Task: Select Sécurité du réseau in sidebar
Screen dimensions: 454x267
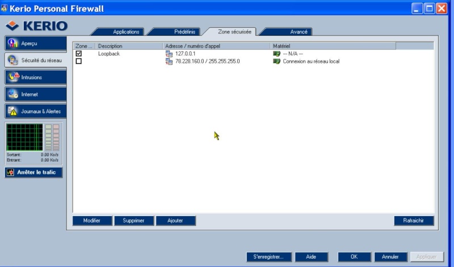Action: click(36, 60)
